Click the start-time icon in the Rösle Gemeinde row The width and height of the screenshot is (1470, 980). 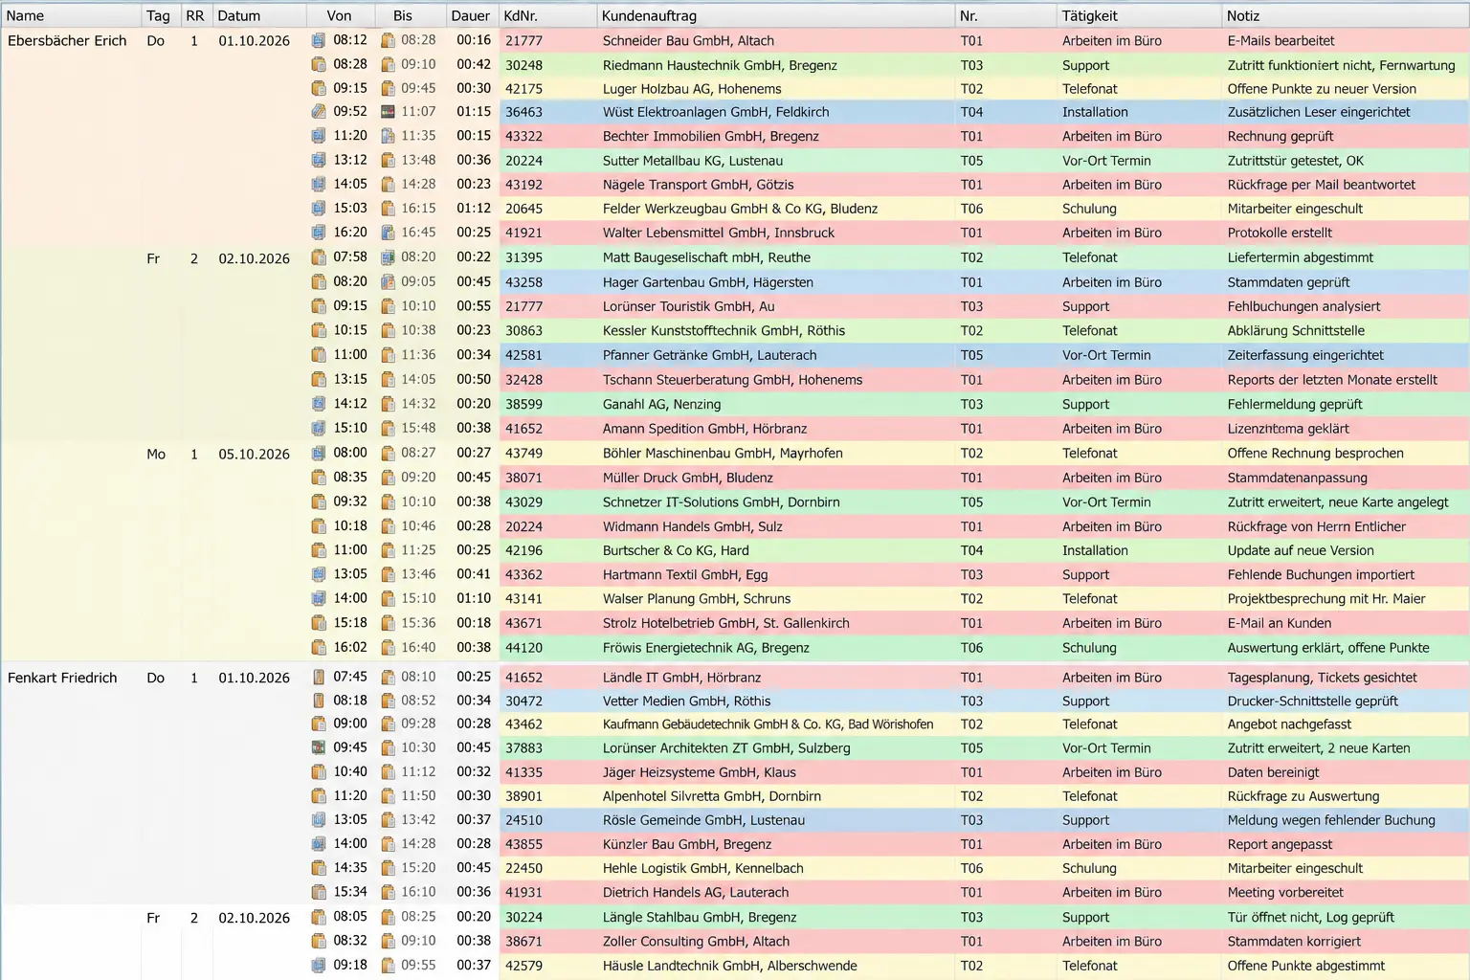click(319, 819)
